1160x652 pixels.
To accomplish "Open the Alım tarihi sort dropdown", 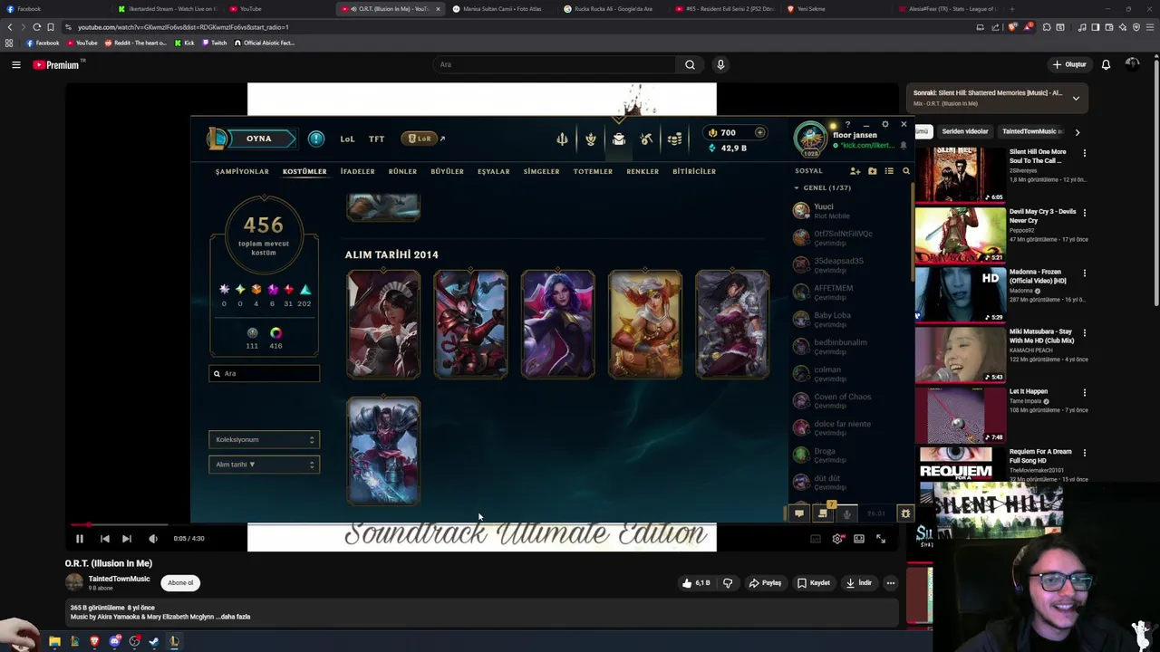I will pos(264,465).
